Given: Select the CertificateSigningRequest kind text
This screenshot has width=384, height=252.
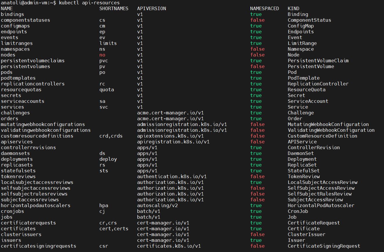Looking at the screenshot, I should (323, 246).
